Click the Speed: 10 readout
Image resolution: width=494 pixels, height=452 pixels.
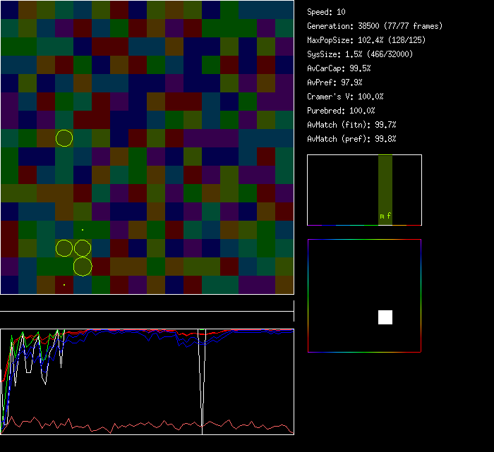pos(327,12)
